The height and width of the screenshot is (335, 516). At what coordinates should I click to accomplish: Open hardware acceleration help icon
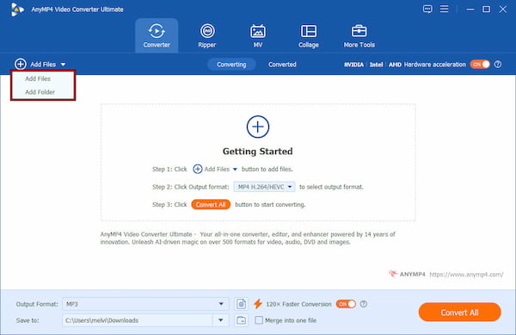click(498, 65)
